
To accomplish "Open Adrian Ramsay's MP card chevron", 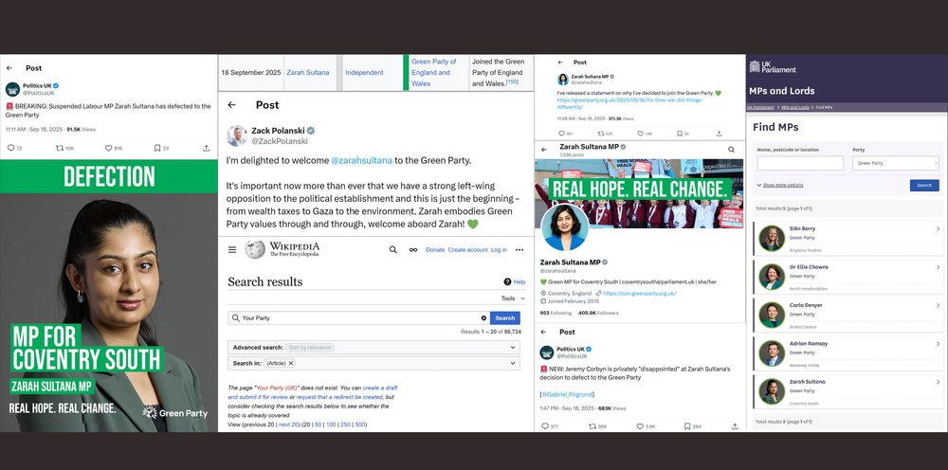I will pos(938,344).
